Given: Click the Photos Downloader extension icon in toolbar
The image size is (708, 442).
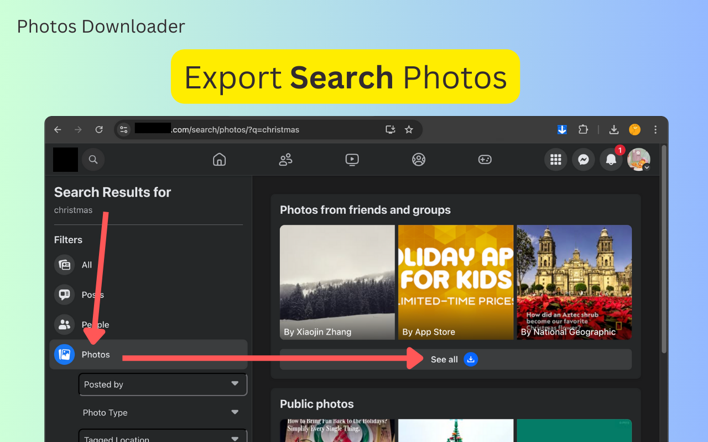Looking at the screenshot, I should (562, 129).
